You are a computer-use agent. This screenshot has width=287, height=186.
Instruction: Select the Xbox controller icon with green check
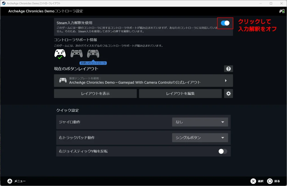(x=60, y=54)
